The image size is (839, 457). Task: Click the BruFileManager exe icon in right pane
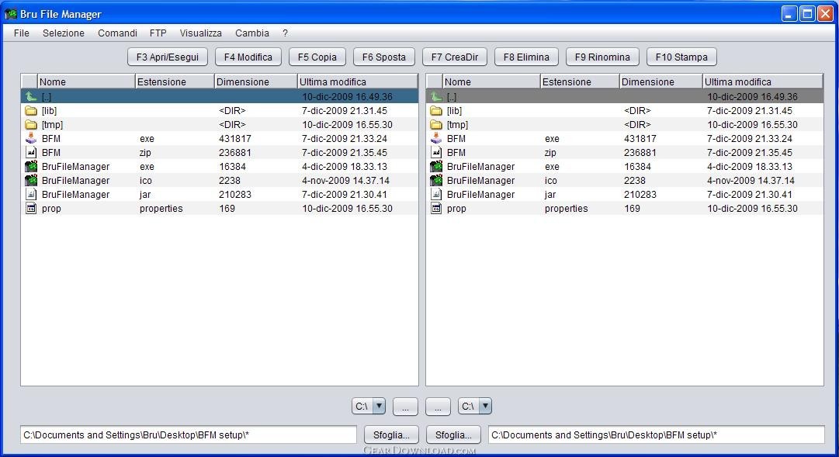click(x=436, y=166)
